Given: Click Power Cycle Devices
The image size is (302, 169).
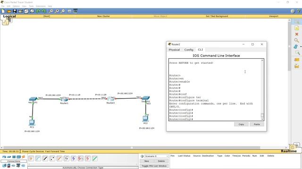Looking at the screenshot, I should coord(33,151).
